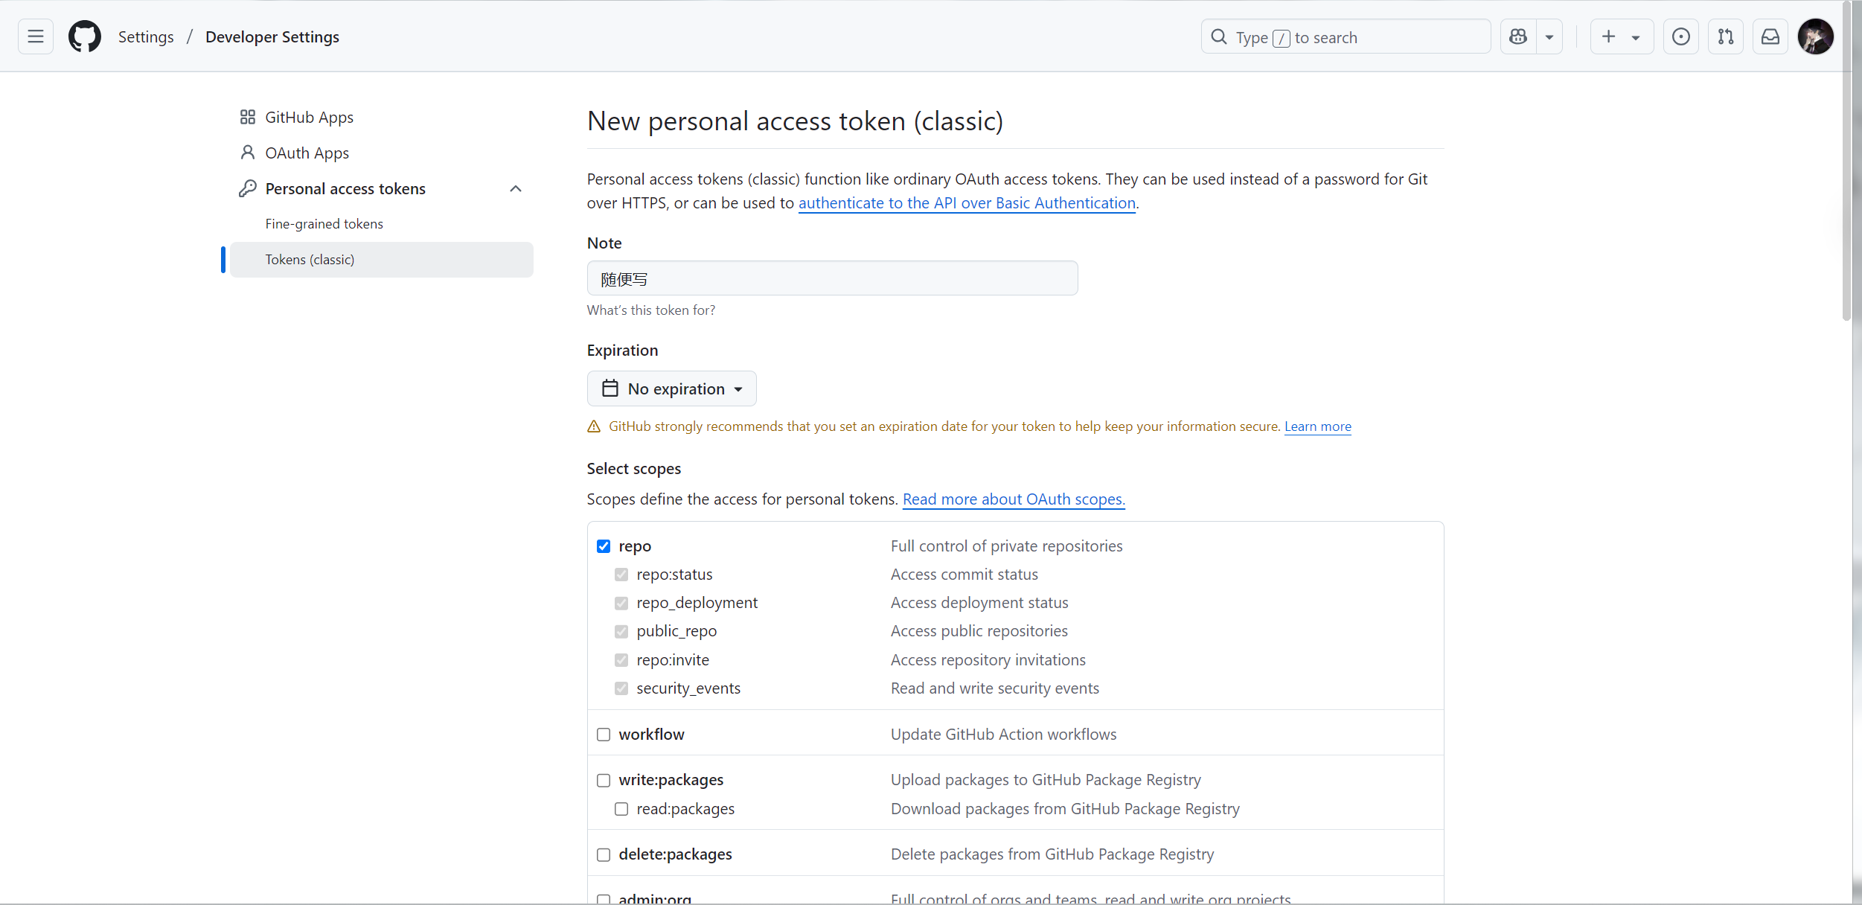Open Copilot chat icon

[x=1518, y=36]
